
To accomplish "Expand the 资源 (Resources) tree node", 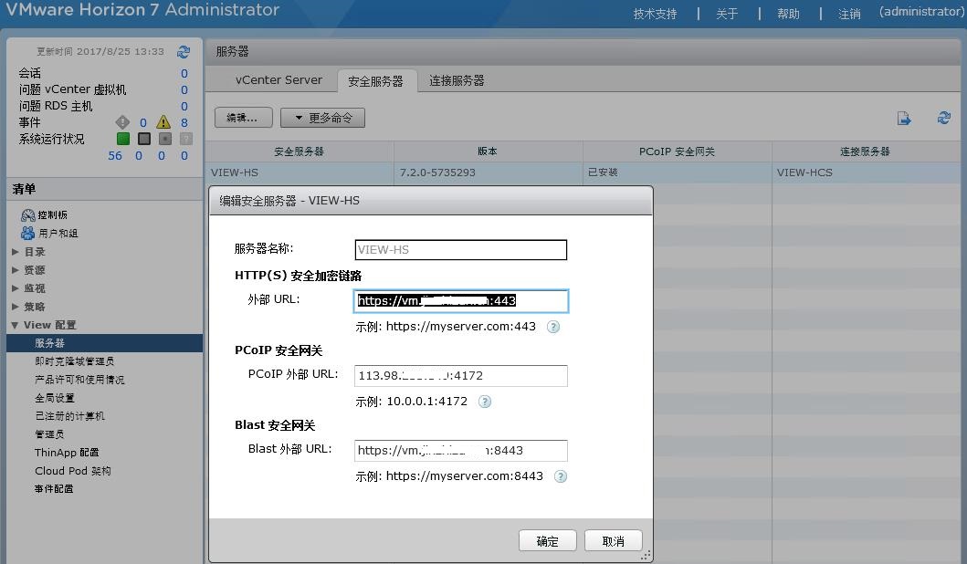I will click(15, 270).
